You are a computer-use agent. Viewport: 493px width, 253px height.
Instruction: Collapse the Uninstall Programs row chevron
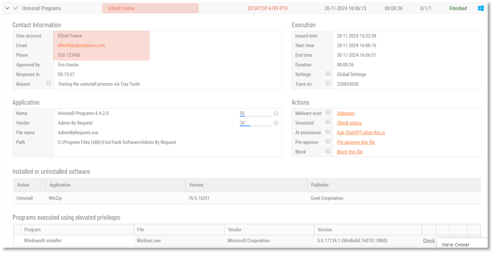(x=7, y=8)
